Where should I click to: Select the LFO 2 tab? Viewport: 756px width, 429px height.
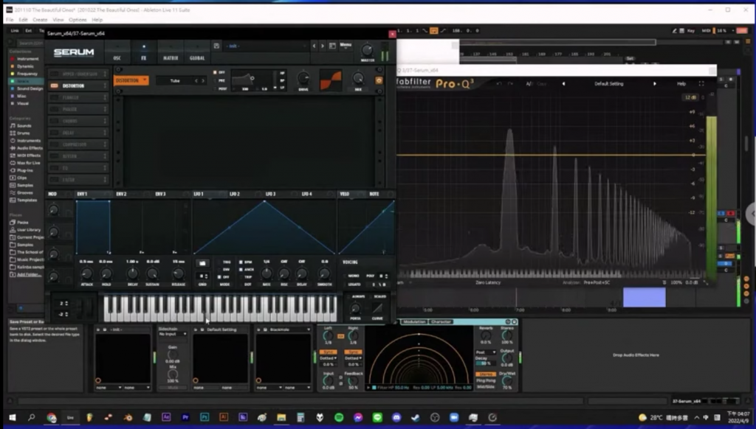[234, 194]
